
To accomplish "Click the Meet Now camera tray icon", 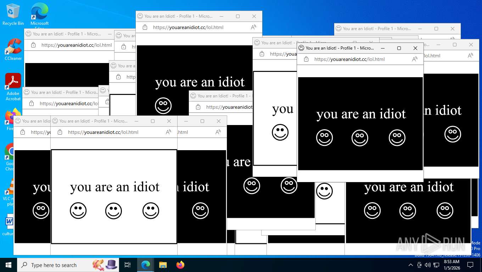I will point(419,265).
